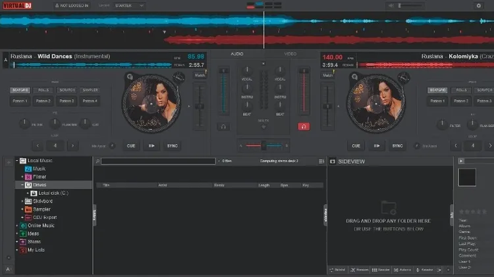Trigger Pattern 4 pad on left deck

(90, 101)
